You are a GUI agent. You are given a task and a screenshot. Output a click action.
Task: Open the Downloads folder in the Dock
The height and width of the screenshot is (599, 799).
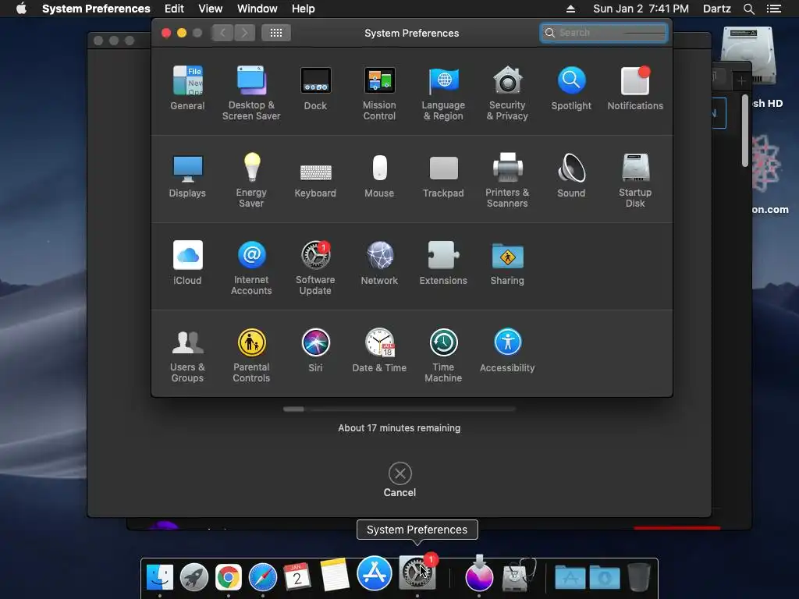coord(605,578)
